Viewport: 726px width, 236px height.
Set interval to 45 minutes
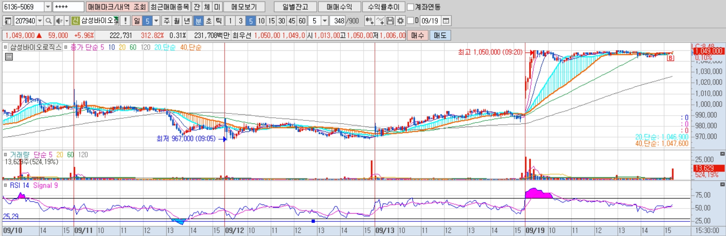coord(292,21)
